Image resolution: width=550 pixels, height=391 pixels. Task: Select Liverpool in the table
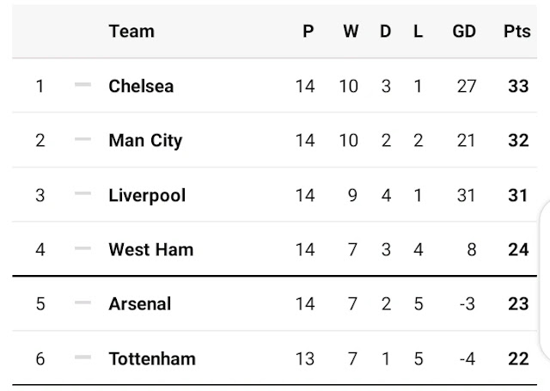pos(147,195)
